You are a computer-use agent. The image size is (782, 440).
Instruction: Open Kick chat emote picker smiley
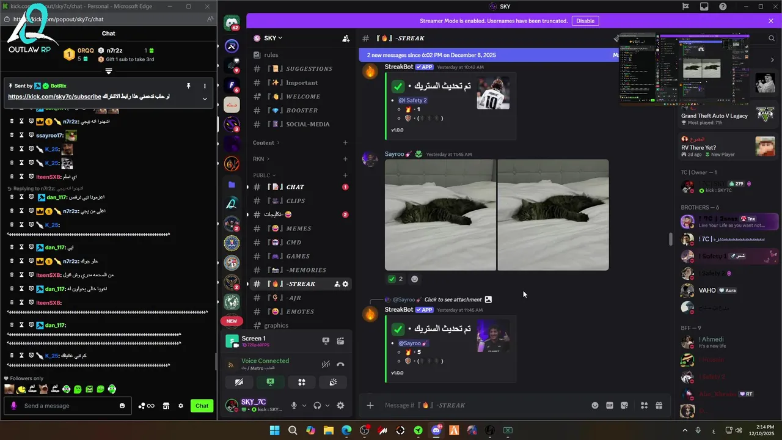[x=122, y=406]
